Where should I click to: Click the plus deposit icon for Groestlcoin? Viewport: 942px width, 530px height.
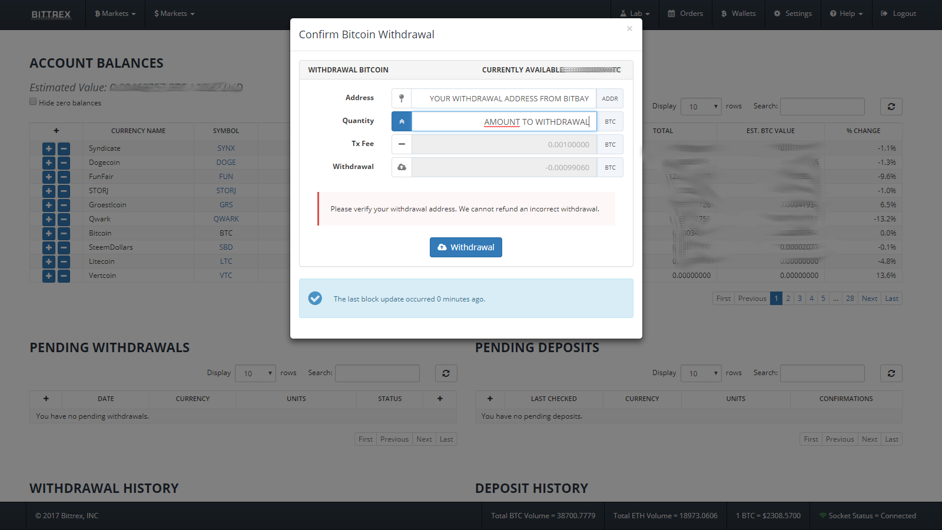(49, 205)
